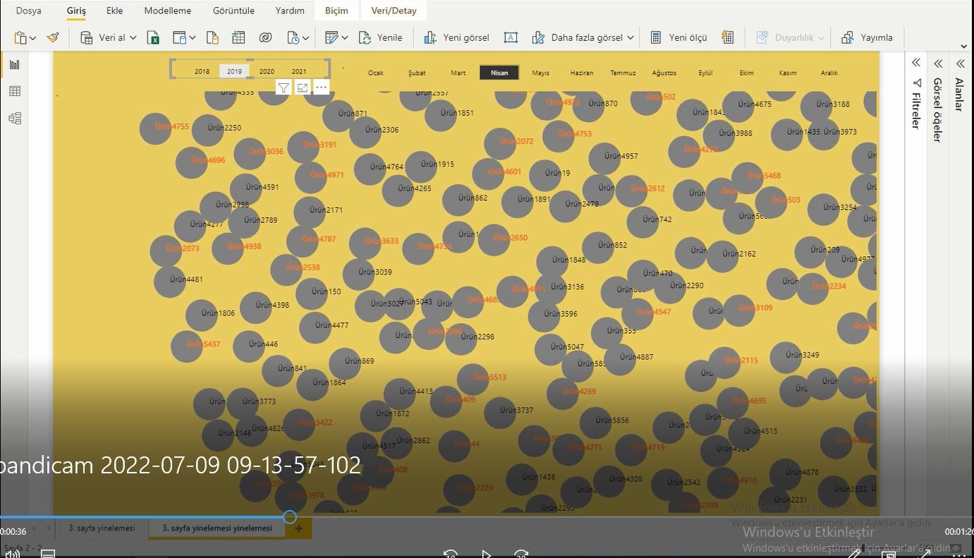The height and width of the screenshot is (558, 974).
Task: Switch to the Ekle ribbon tab
Action: (115, 11)
